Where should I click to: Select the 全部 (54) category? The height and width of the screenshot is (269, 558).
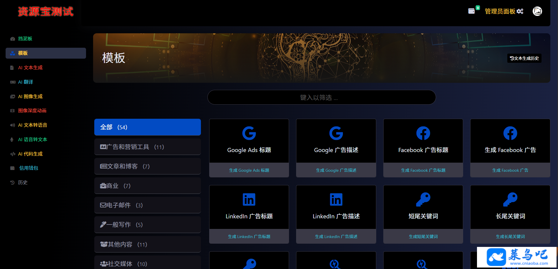148,127
